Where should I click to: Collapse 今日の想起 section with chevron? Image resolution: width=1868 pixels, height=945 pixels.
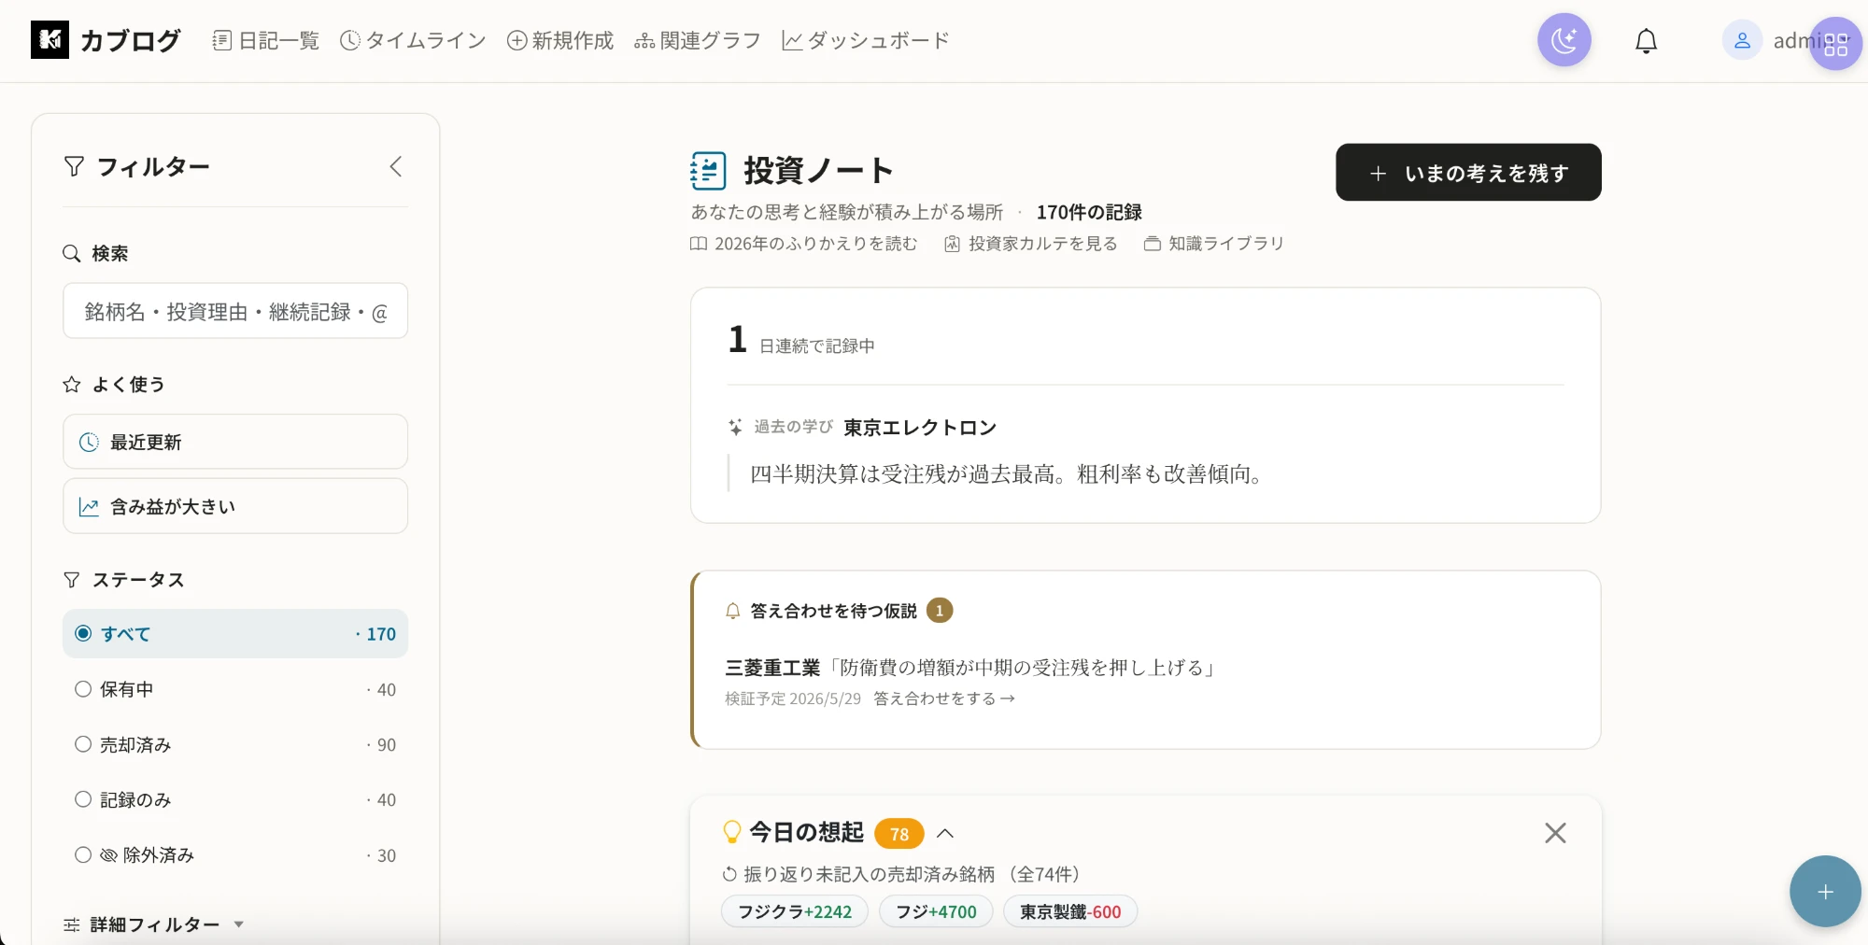pyautogui.click(x=945, y=833)
